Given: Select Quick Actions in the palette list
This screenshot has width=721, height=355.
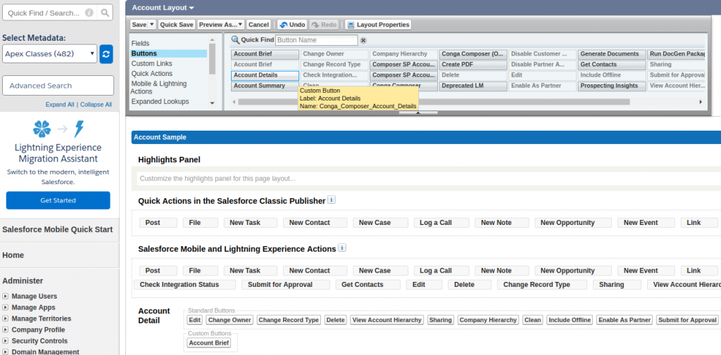Looking at the screenshot, I should 151,73.
